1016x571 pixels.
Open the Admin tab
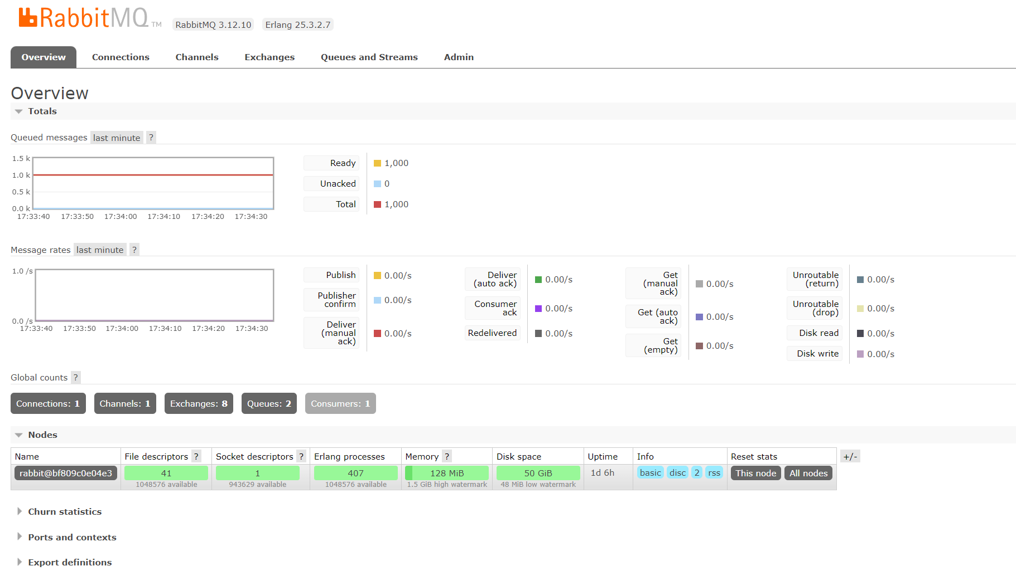[459, 57]
